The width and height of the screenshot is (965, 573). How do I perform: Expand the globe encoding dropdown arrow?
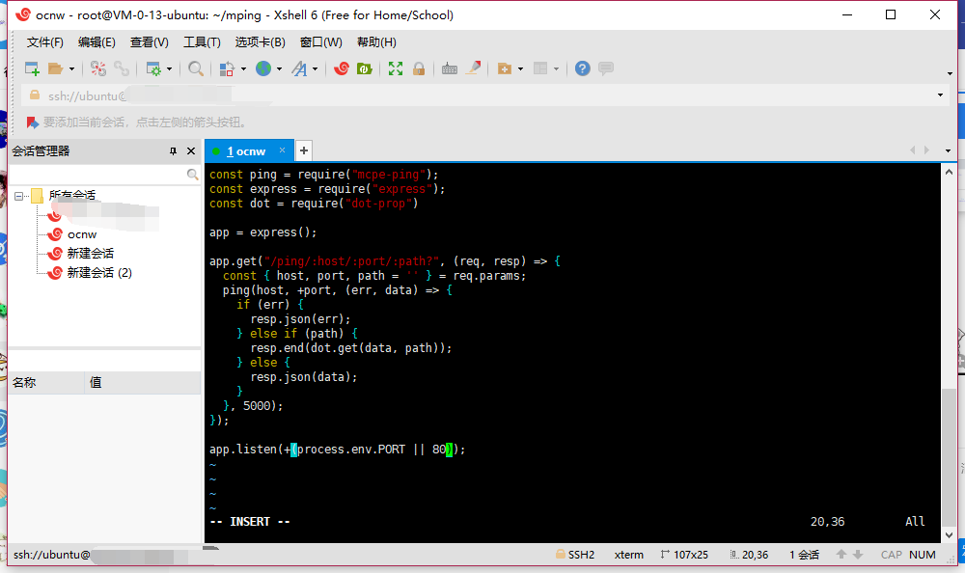click(x=280, y=68)
